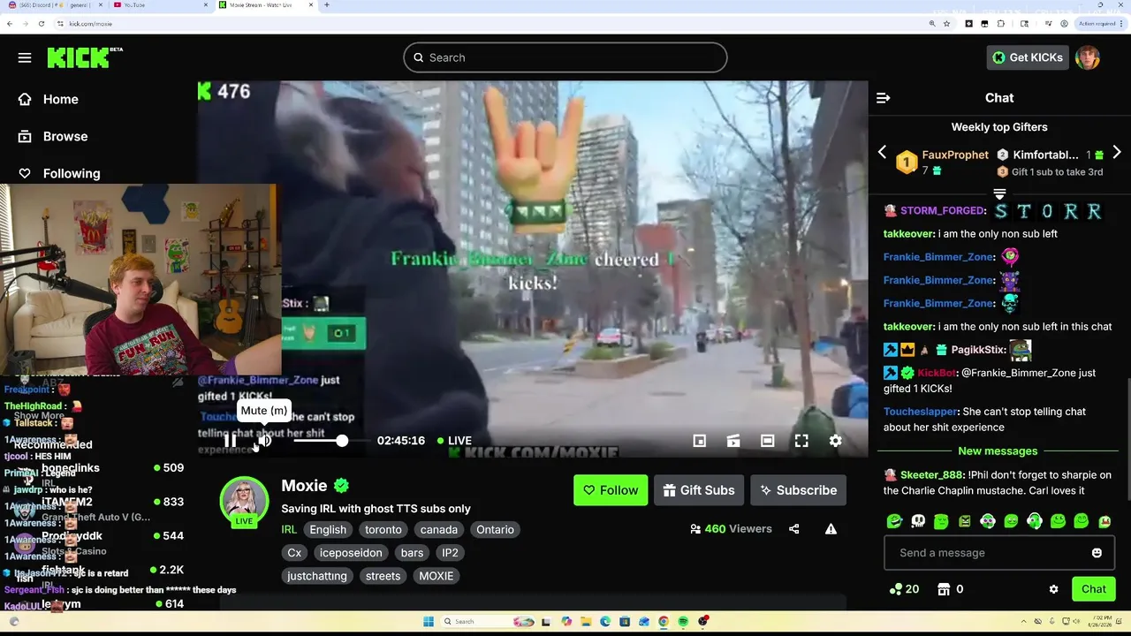The width and height of the screenshot is (1131, 636).
Task: Focus the Kick search box
Action: [x=565, y=57]
